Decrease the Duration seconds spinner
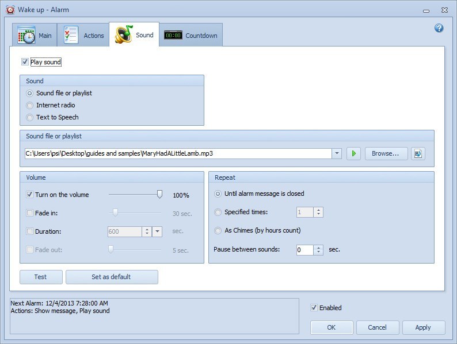This screenshot has height=344, width=457. click(x=147, y=234)
